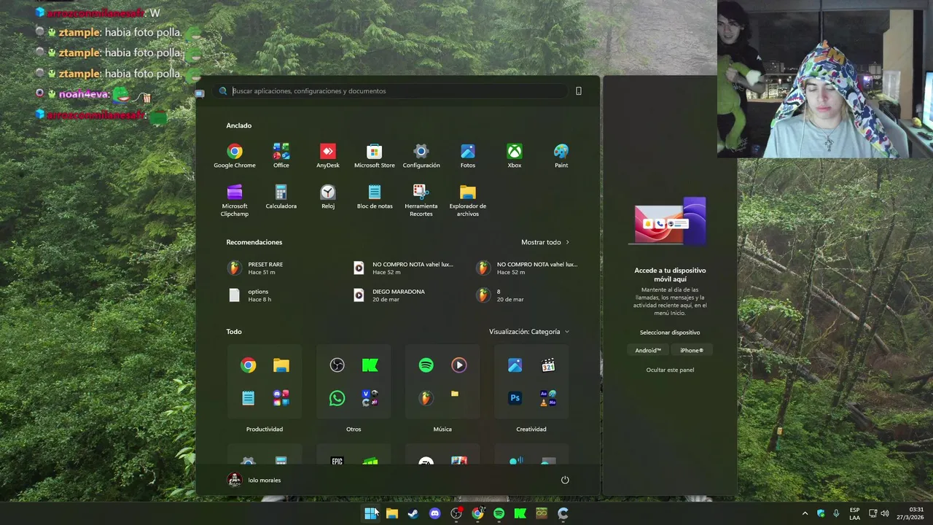Screen dimensions: 933x525
Task: Open Spotify from the taskbar
Action: [x=499, y=513]
